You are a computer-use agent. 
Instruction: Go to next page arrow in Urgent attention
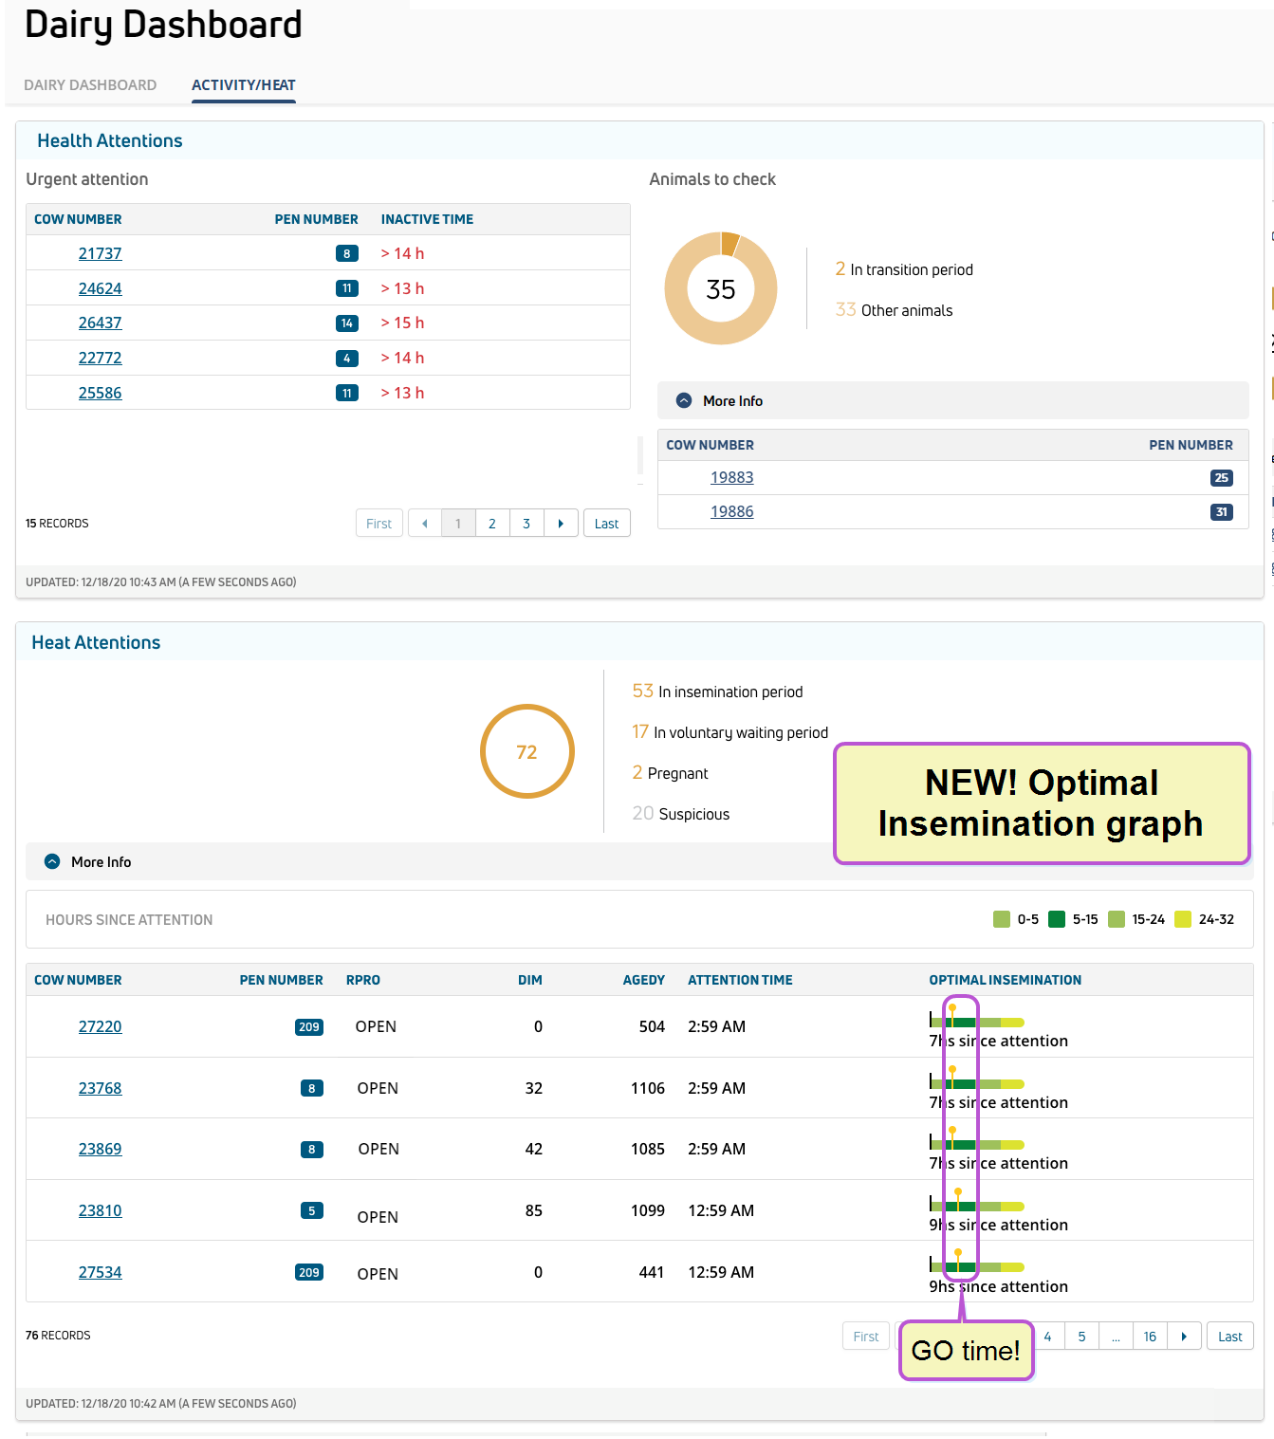pos(561,524)
